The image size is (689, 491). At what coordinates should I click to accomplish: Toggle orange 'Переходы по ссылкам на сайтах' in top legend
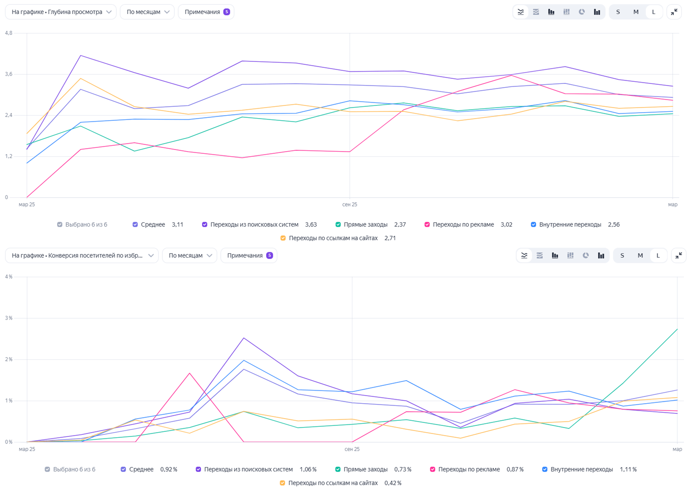pos(283,238)
